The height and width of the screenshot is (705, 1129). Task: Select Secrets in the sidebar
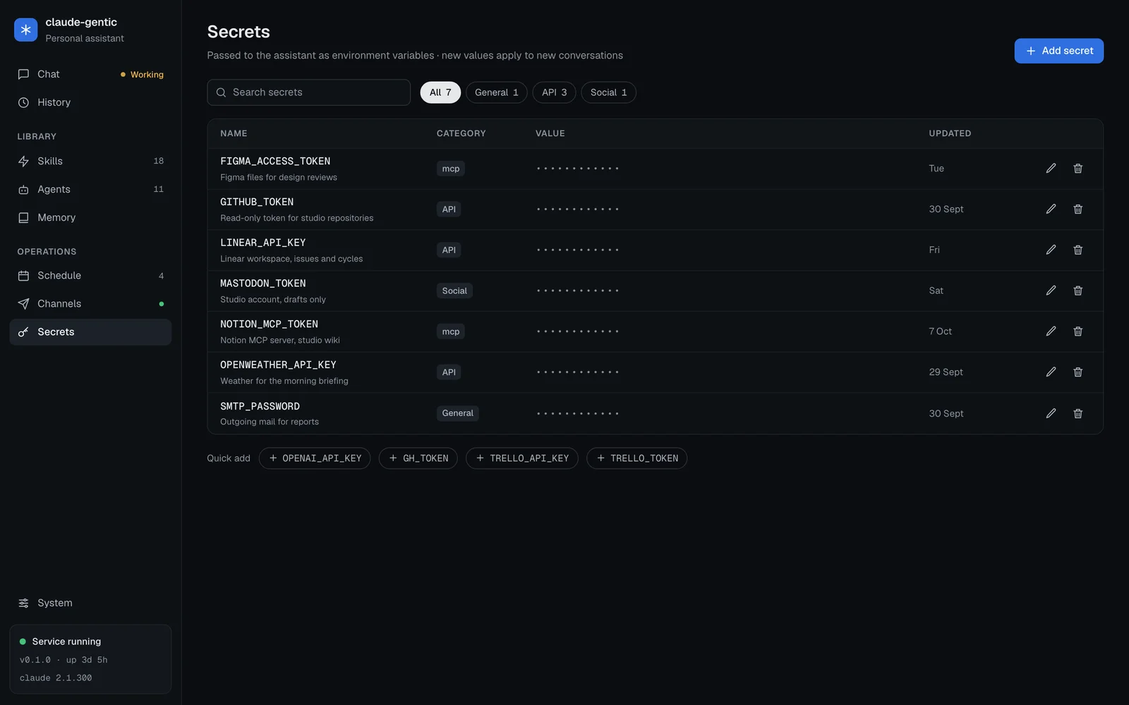coord(90,332)
